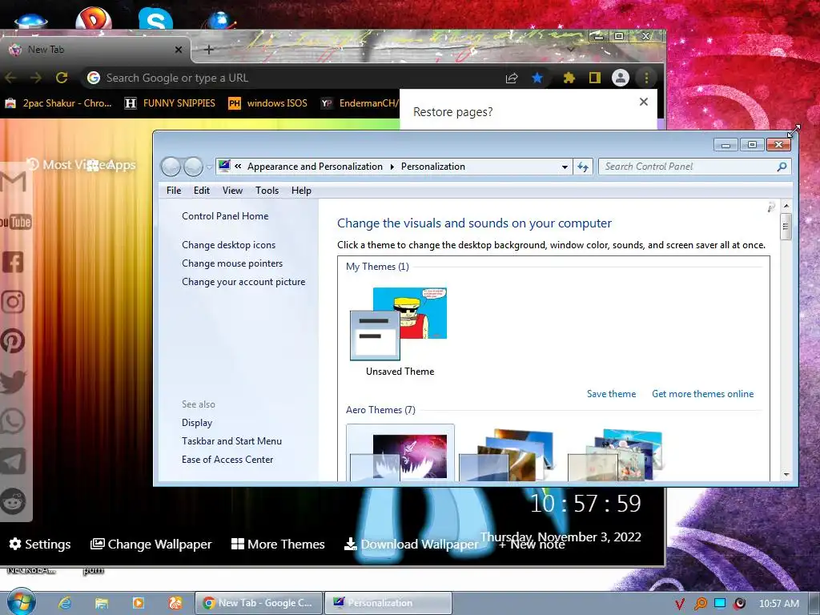Click Control Panel back arrow button
The image size is (820, 615).
click(171, 167)
